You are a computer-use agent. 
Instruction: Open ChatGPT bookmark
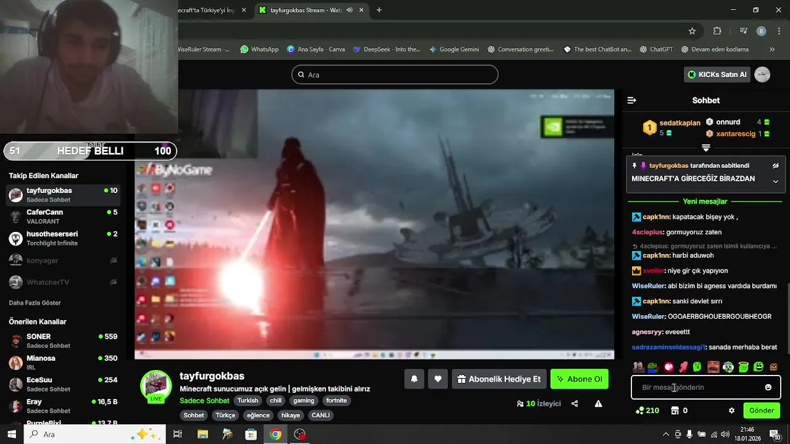tap(656, 49)
